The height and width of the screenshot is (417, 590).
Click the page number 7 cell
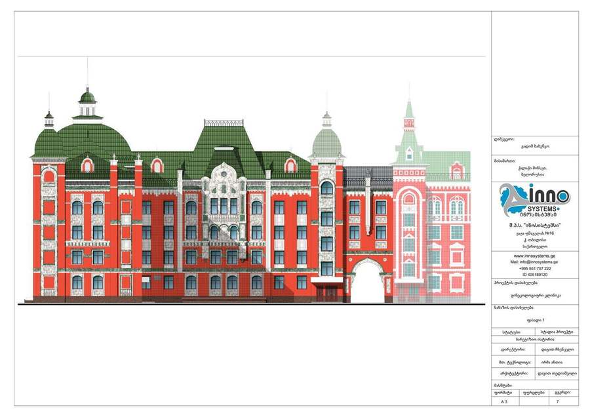564,401
